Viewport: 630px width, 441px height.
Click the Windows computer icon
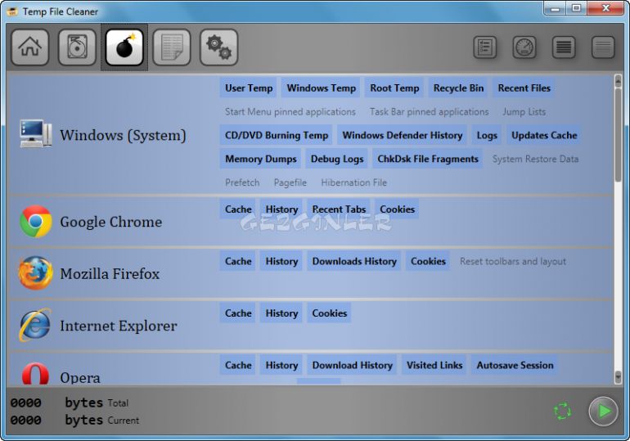tap(36, 133)
